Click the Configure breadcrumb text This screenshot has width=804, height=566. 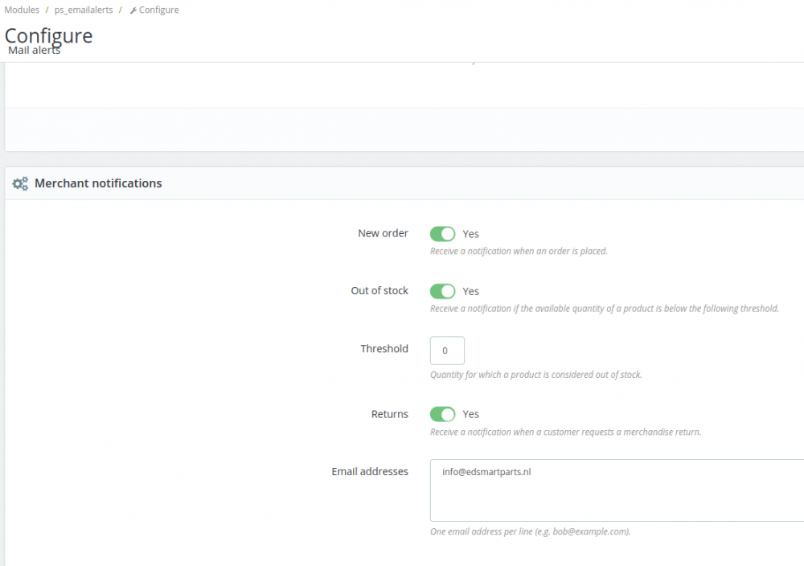[x=159, y=10]
